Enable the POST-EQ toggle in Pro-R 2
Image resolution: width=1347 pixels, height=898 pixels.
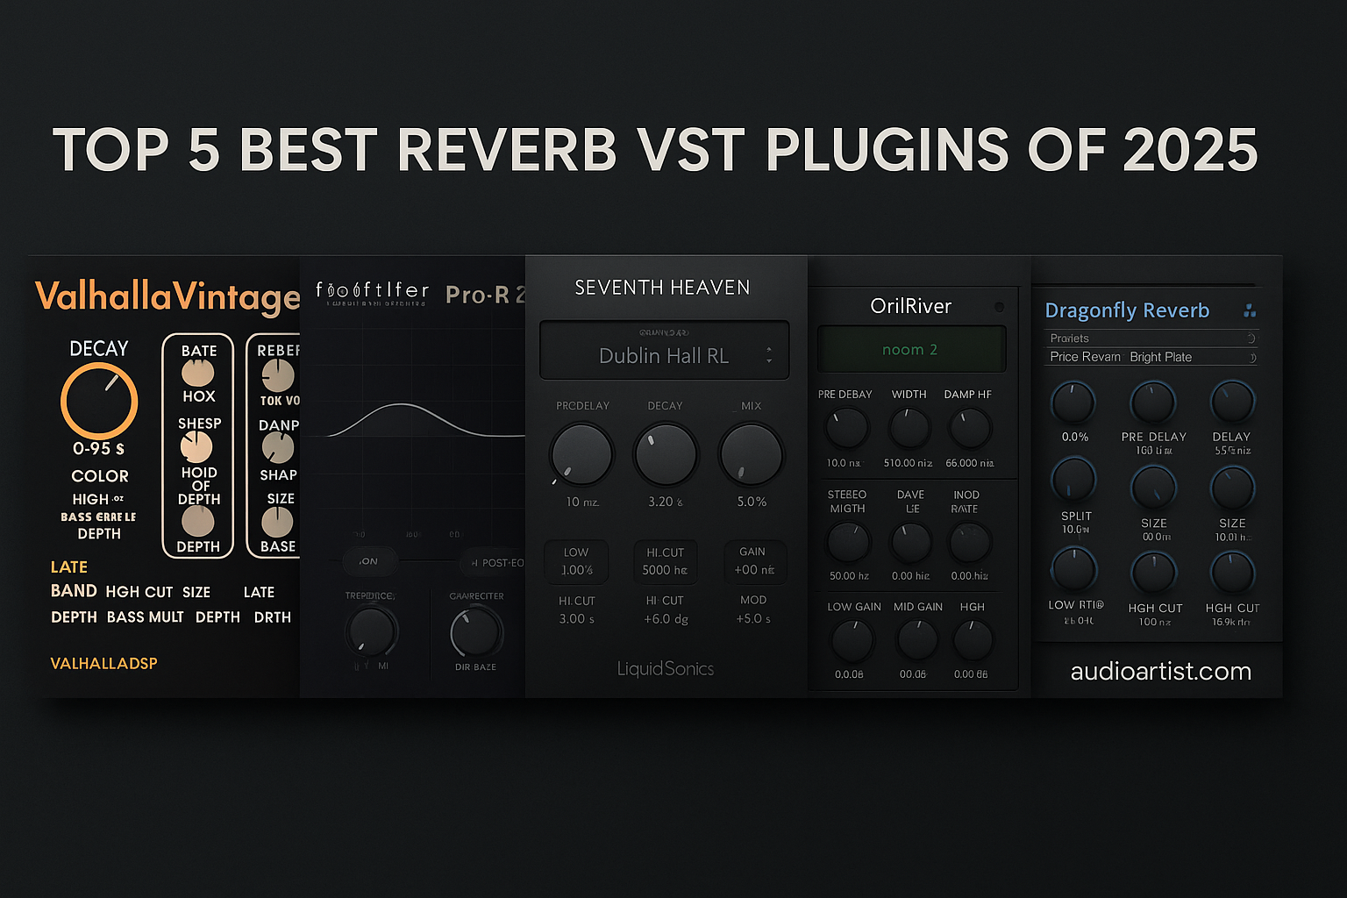(x=495, y=562)
